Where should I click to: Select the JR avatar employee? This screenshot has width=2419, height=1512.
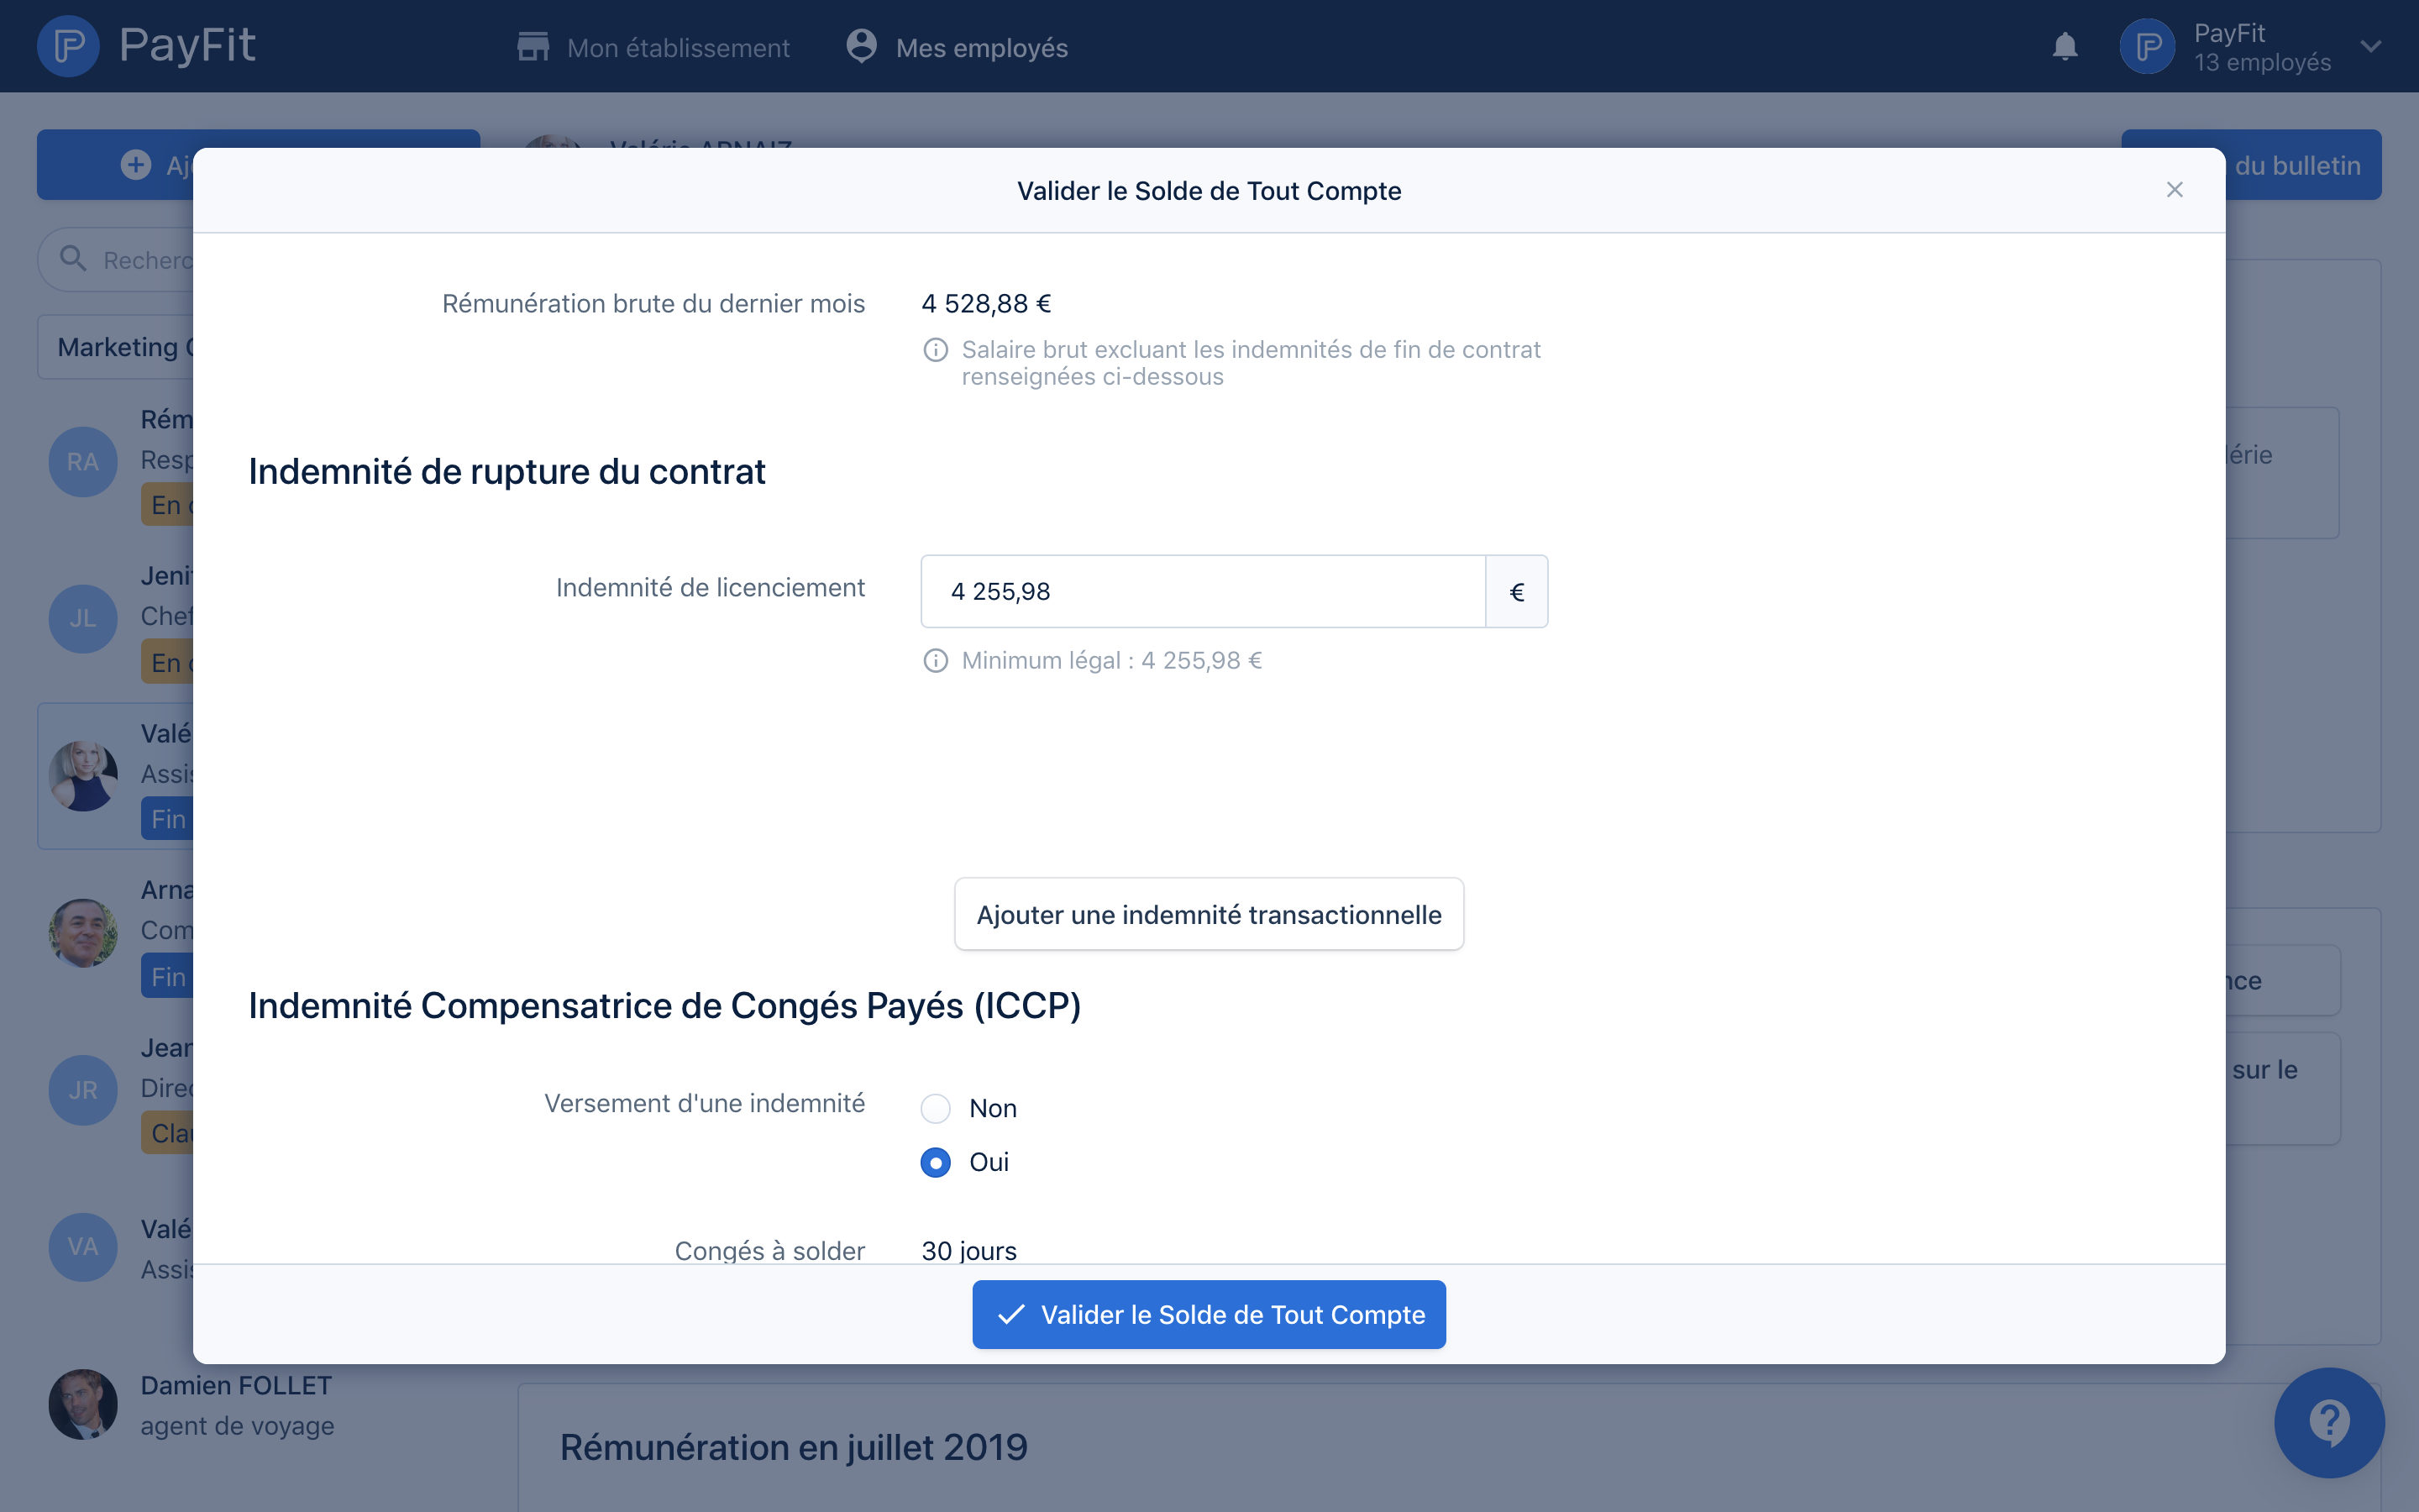point(83,1089)
